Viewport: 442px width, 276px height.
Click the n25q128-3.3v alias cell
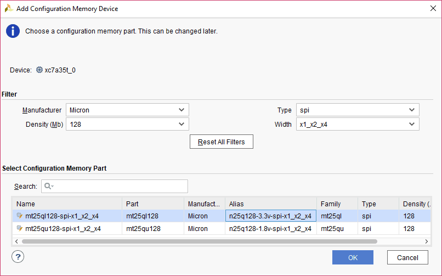270,216
